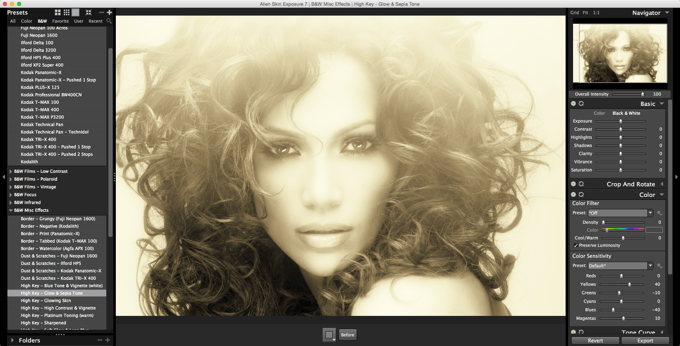Collapse all preset categories icon

(x=89, y=12)
